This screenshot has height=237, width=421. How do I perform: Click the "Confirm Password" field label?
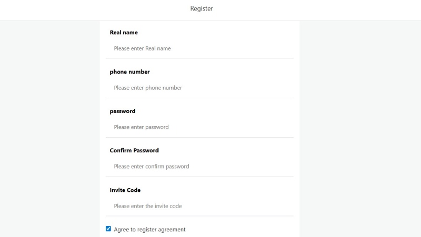point(134,151)
